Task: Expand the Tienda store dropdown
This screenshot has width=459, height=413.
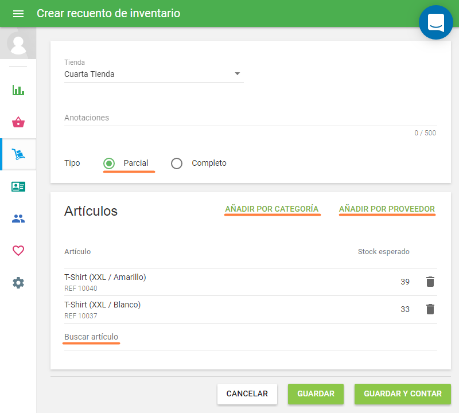Action: (x=154, y=74)
